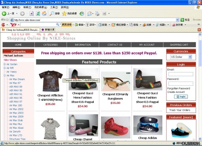Open the Affliction T-shirt product image

pyautogui.click(x=50, y=81)
